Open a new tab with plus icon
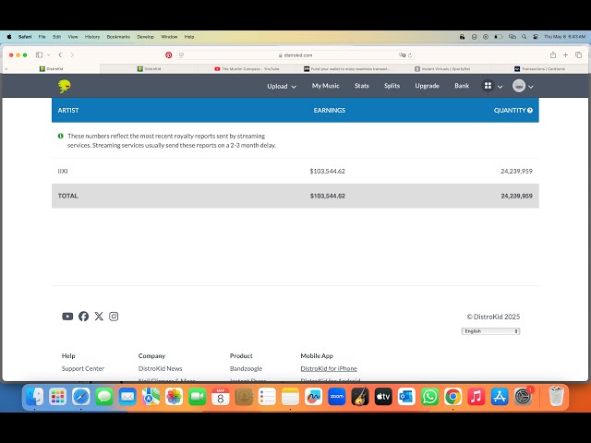This screenshot has height=443, width=591. 565,55
